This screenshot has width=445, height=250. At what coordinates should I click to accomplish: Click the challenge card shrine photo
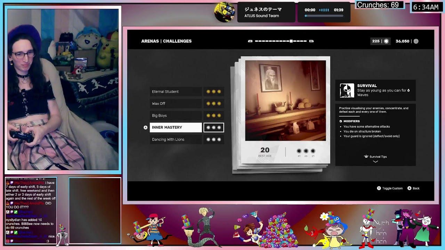(x=285, y=101)
